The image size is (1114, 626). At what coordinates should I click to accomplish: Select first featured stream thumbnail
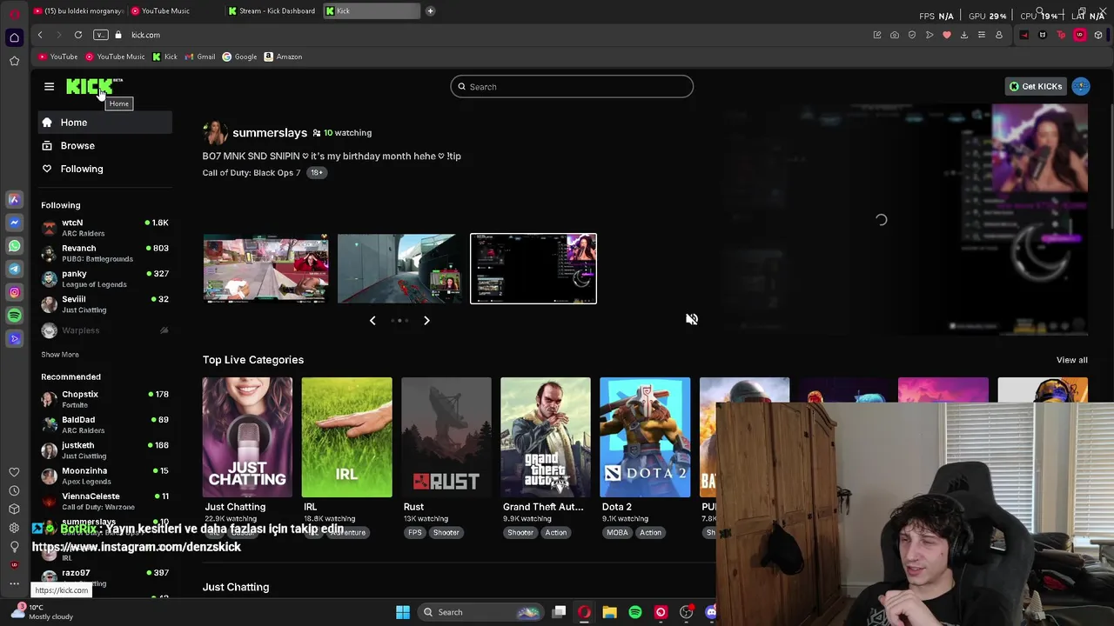[x=265, y=269]
